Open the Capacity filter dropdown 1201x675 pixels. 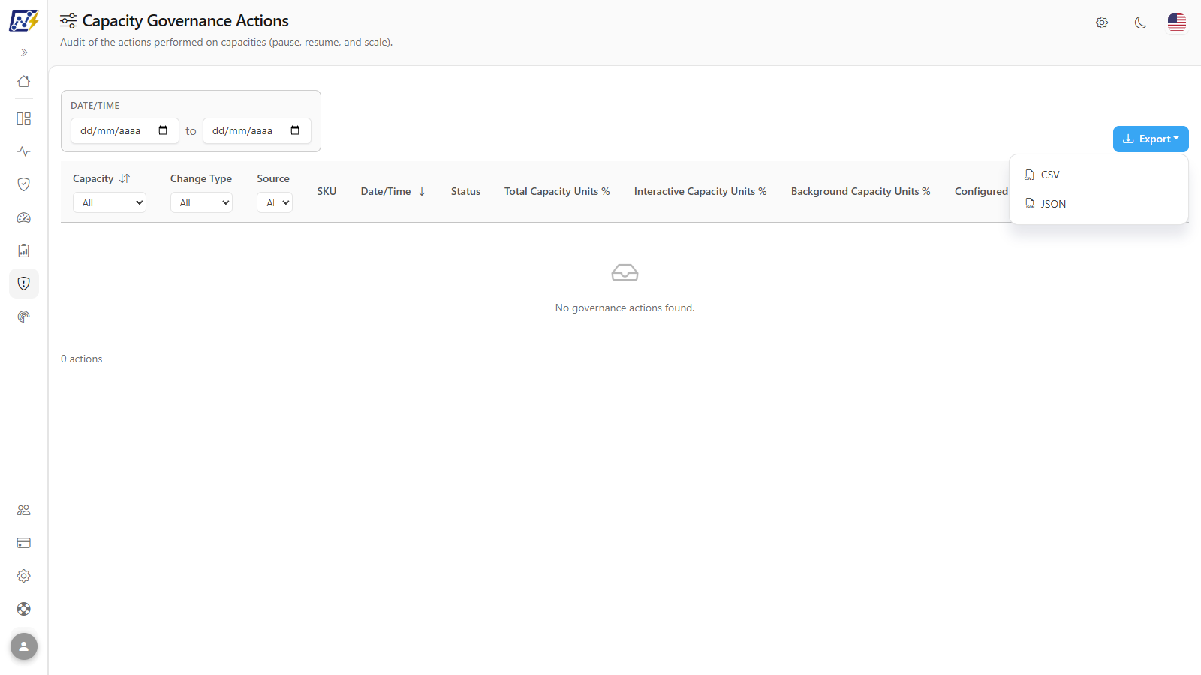[110, 202]
